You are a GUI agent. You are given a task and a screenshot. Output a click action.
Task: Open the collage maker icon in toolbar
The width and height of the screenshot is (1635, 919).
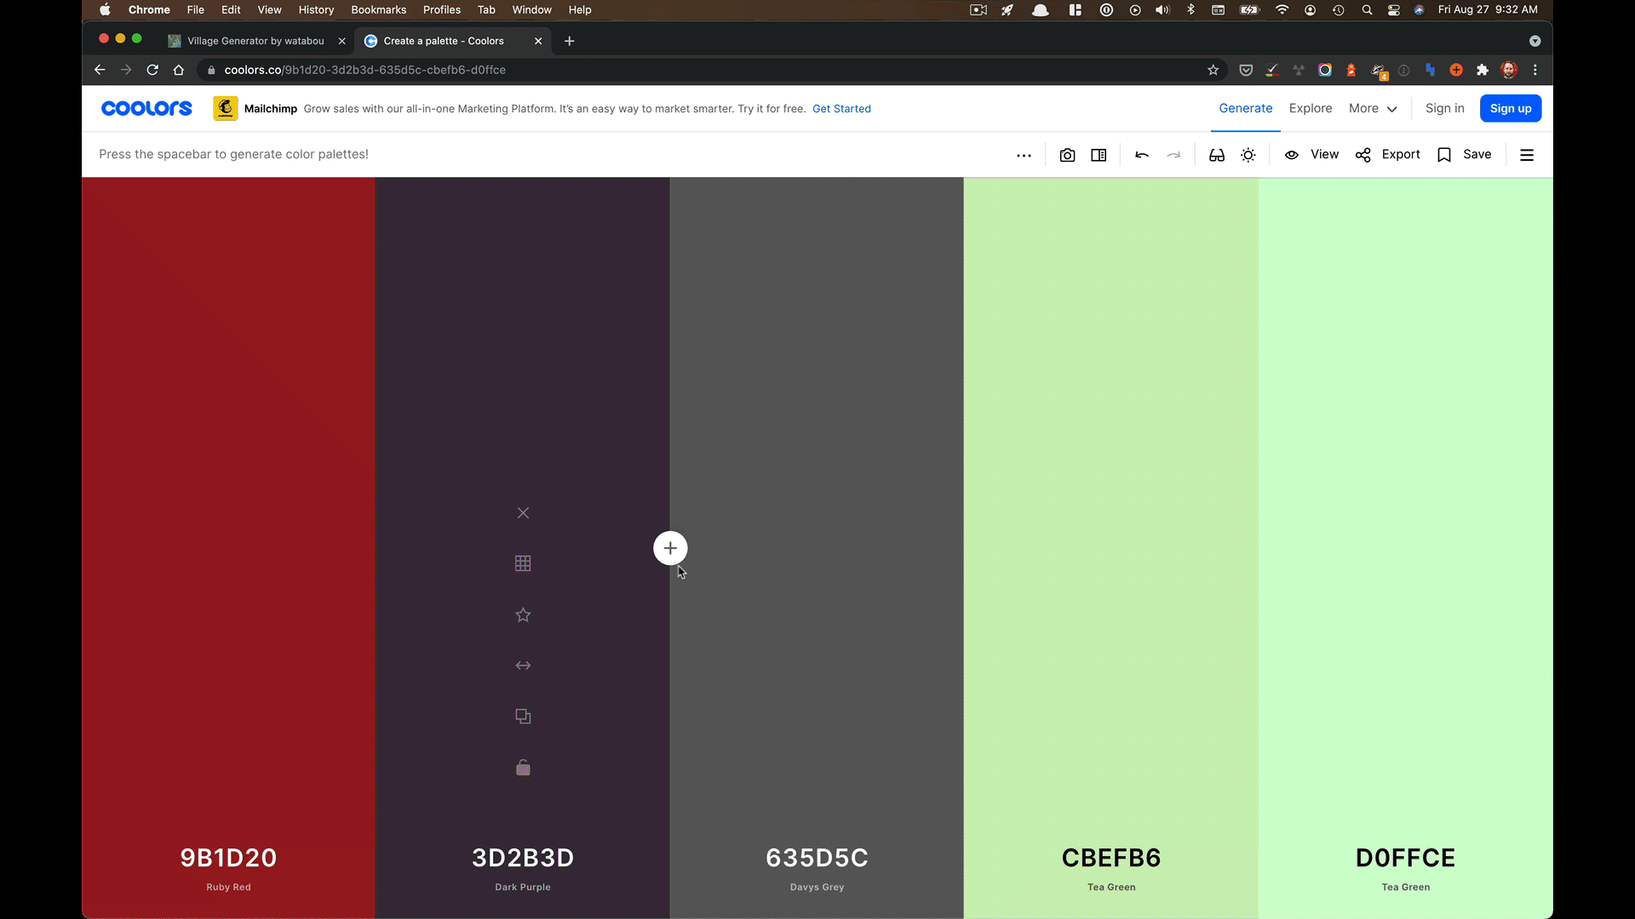click(1099, 155)
